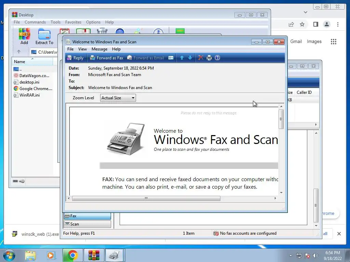Image resolution: width=350 pixels, height=262 pixels.
Task: Select Google Chrome shortcut in WinRAR list
Action: pyautogui.click(x=33, y=88)
